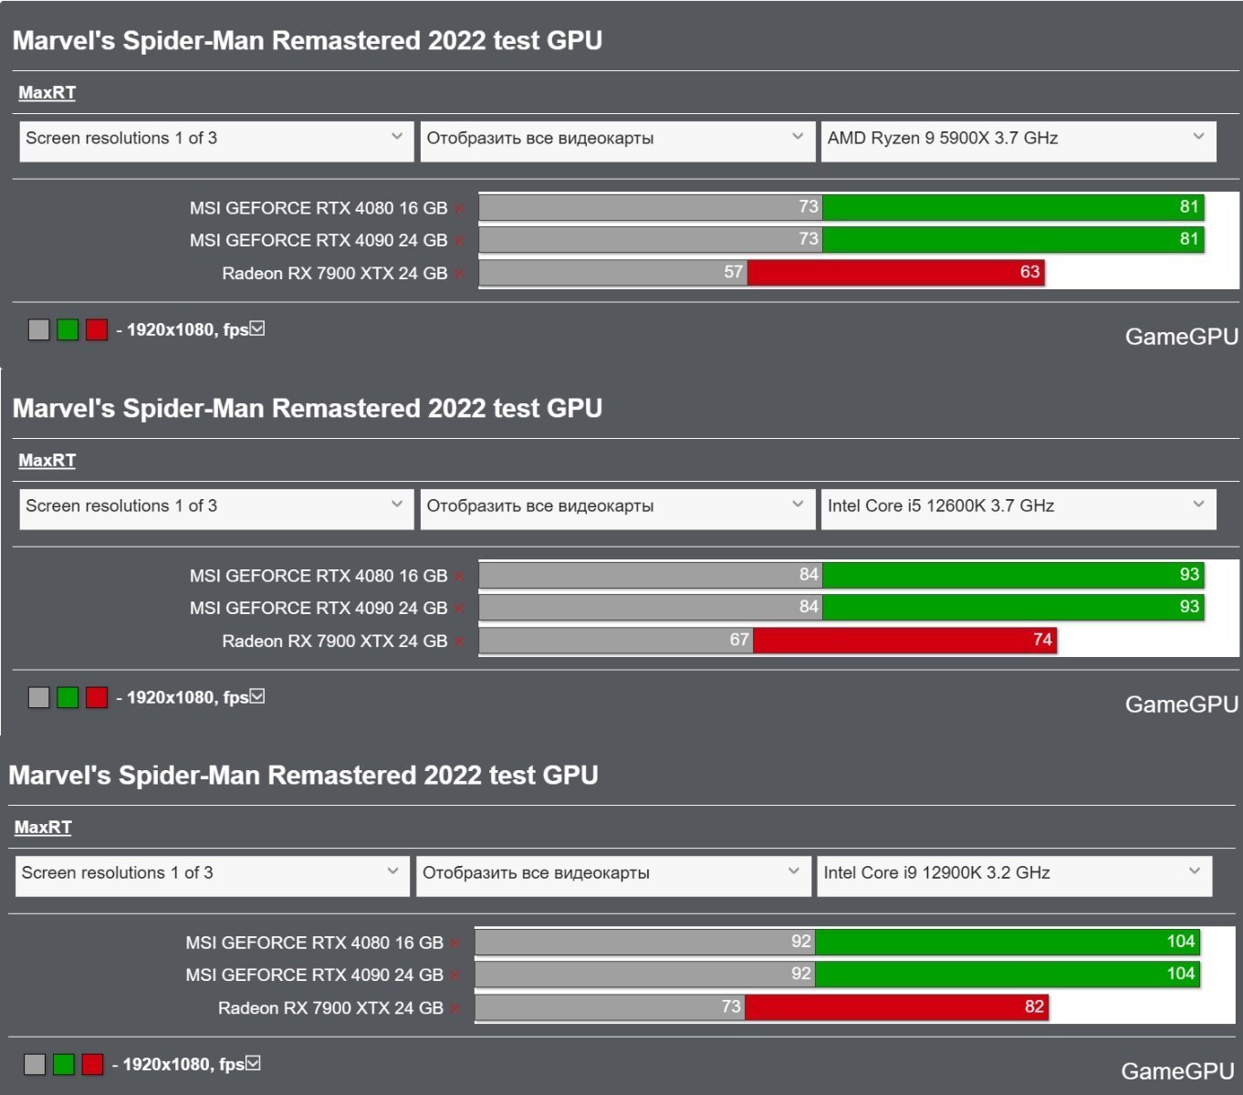Click the red bar showing 82 fps
This screenshot has width=1243, height=1095.
coord(897,1006)
